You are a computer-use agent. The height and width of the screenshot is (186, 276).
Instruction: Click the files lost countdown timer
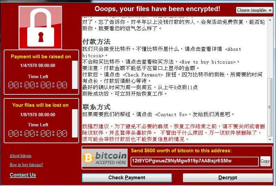(x=38, y=133)
